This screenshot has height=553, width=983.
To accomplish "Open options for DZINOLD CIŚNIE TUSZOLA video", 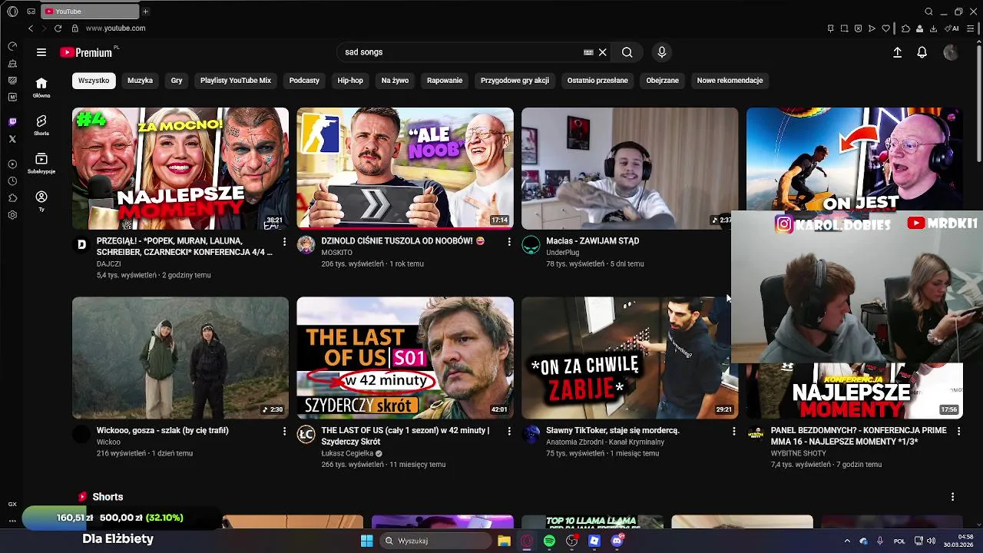I will [508, 242].
